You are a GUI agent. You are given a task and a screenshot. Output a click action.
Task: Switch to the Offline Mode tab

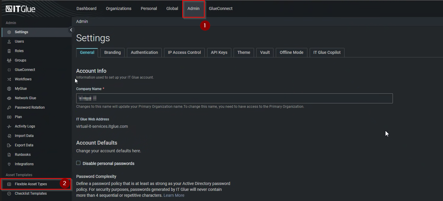292,53
